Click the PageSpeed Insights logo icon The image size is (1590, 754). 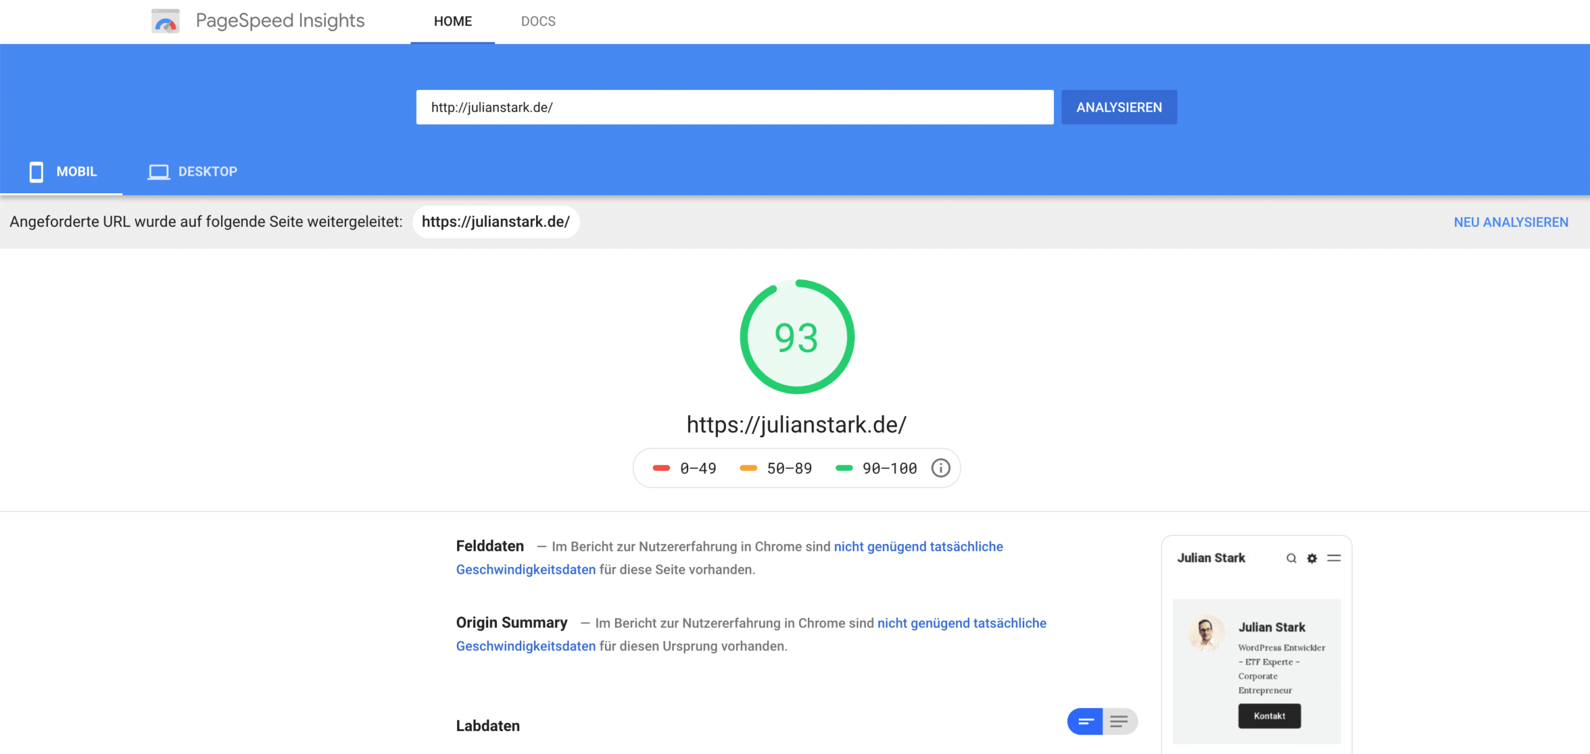point(165,21)
